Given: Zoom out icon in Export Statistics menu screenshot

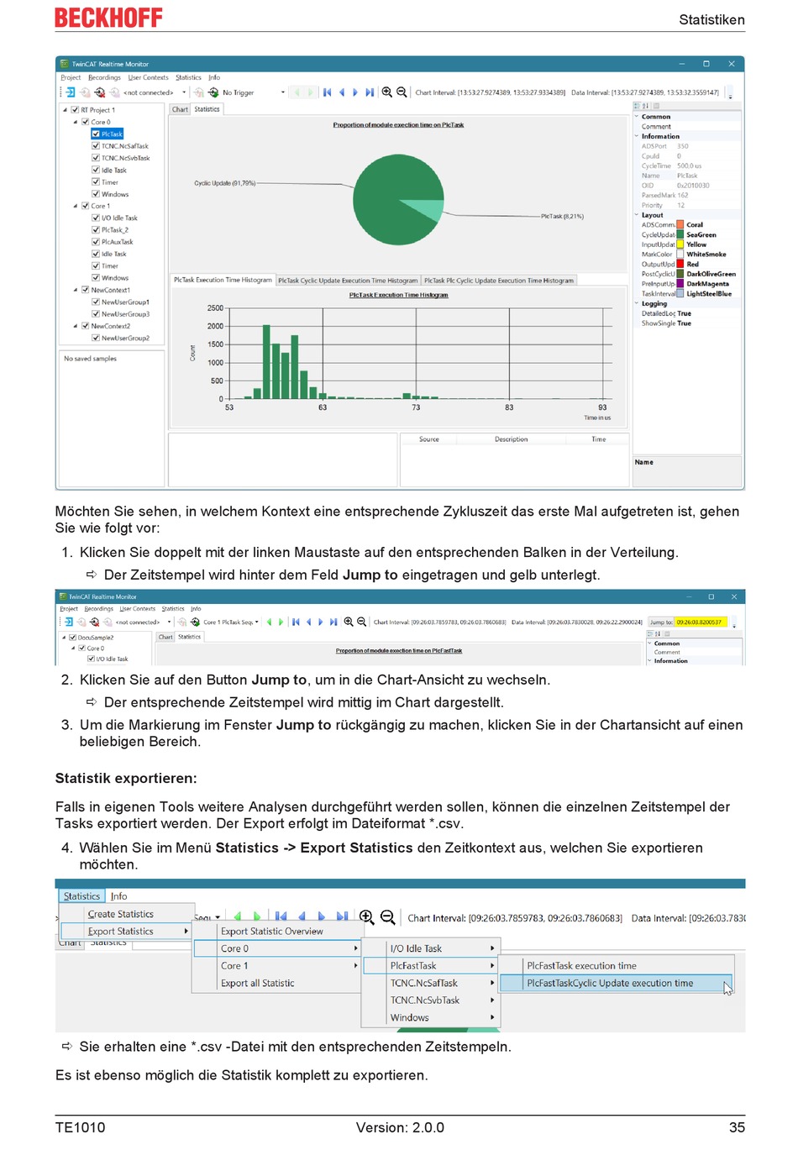Looking at the screenshot, I should coord(387,916).
